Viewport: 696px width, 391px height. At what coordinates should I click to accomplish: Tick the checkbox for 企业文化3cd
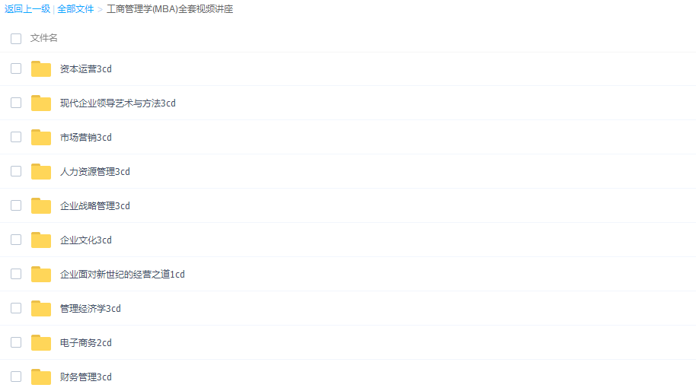pyautogui.click(x=16, y=240)
